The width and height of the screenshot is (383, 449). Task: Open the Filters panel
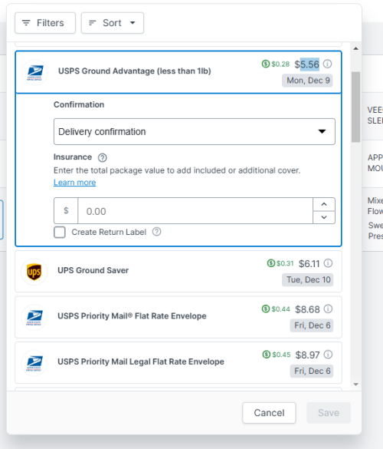point(45,23)
